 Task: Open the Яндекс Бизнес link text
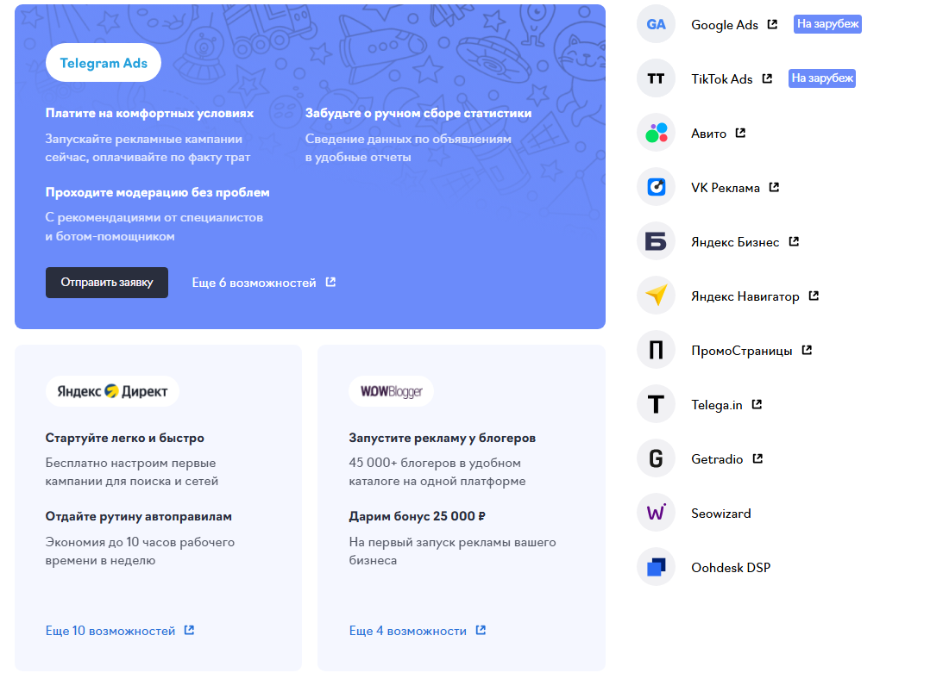735,242
